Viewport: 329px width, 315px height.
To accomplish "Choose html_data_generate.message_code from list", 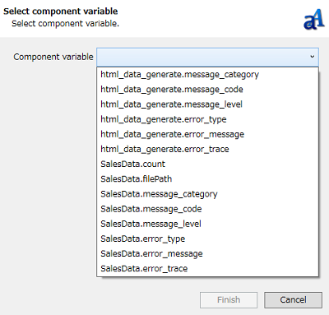I will [x=207, y=90].
